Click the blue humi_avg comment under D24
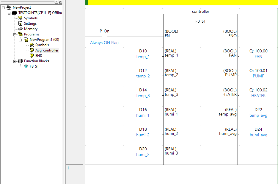This screenshot has height=184, width=278. coord(258,135)
